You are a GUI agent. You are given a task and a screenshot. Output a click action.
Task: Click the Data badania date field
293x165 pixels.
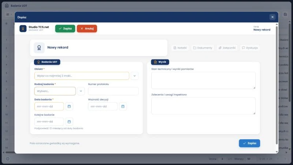[x=49, y=106]
